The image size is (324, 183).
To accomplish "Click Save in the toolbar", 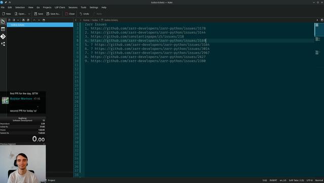I will click(39, 14).
